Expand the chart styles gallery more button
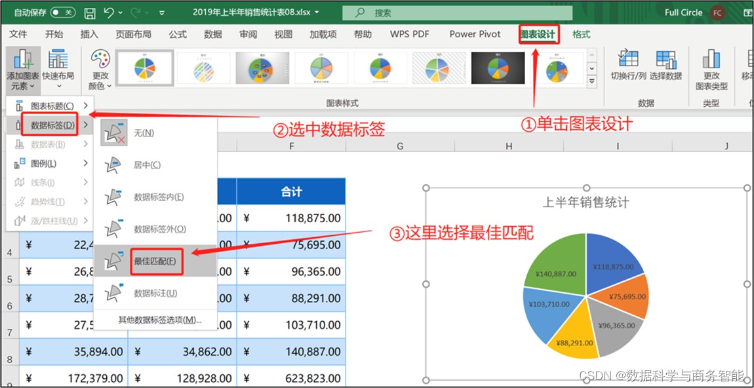The height and width of the screenshot is (388, 754). coord(592,82)
